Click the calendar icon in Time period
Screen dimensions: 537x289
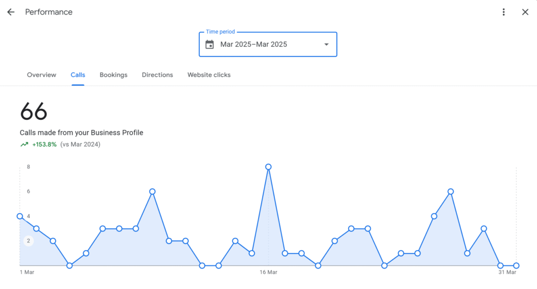[x=210, y=45]
